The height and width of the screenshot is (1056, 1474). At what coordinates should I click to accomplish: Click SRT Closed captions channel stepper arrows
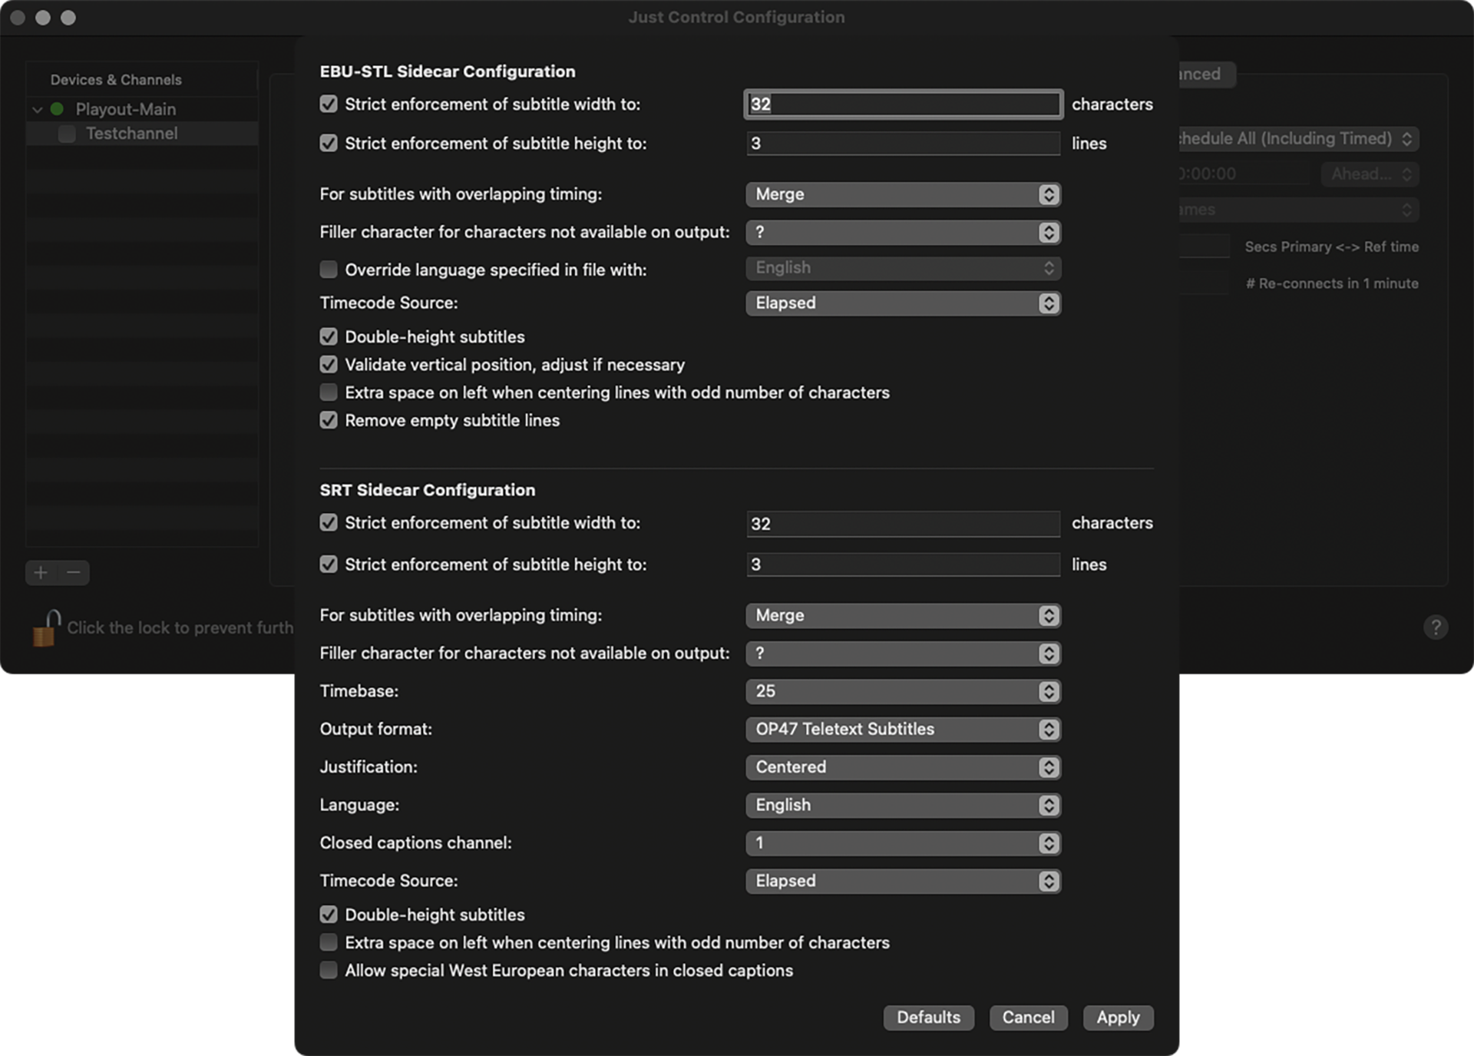pyautogui.click(x=1049, y=843)
